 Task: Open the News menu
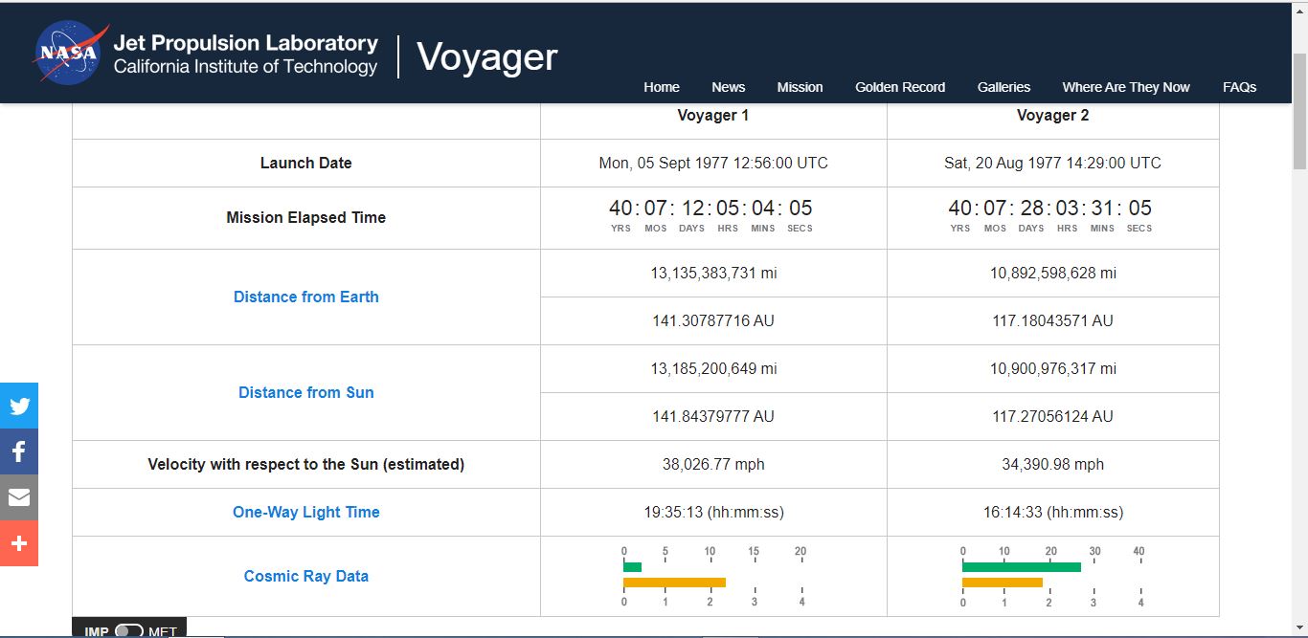click(x=728, y=87)
